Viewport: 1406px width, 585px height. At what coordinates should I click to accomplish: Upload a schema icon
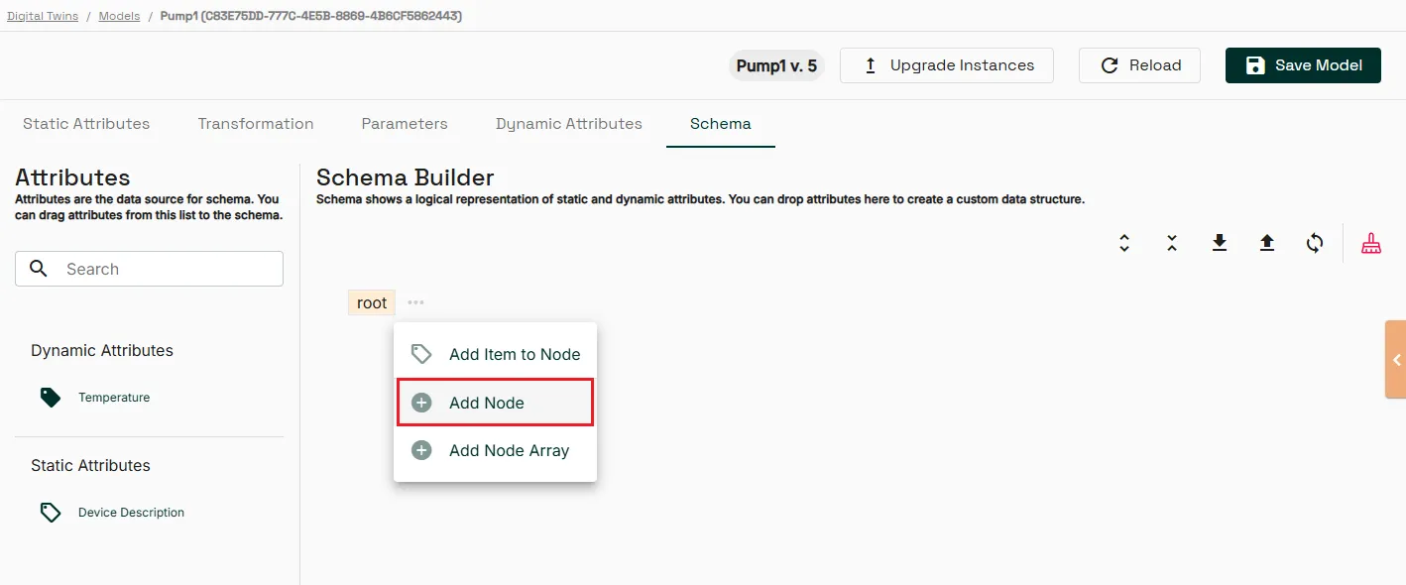(1267, 243)
